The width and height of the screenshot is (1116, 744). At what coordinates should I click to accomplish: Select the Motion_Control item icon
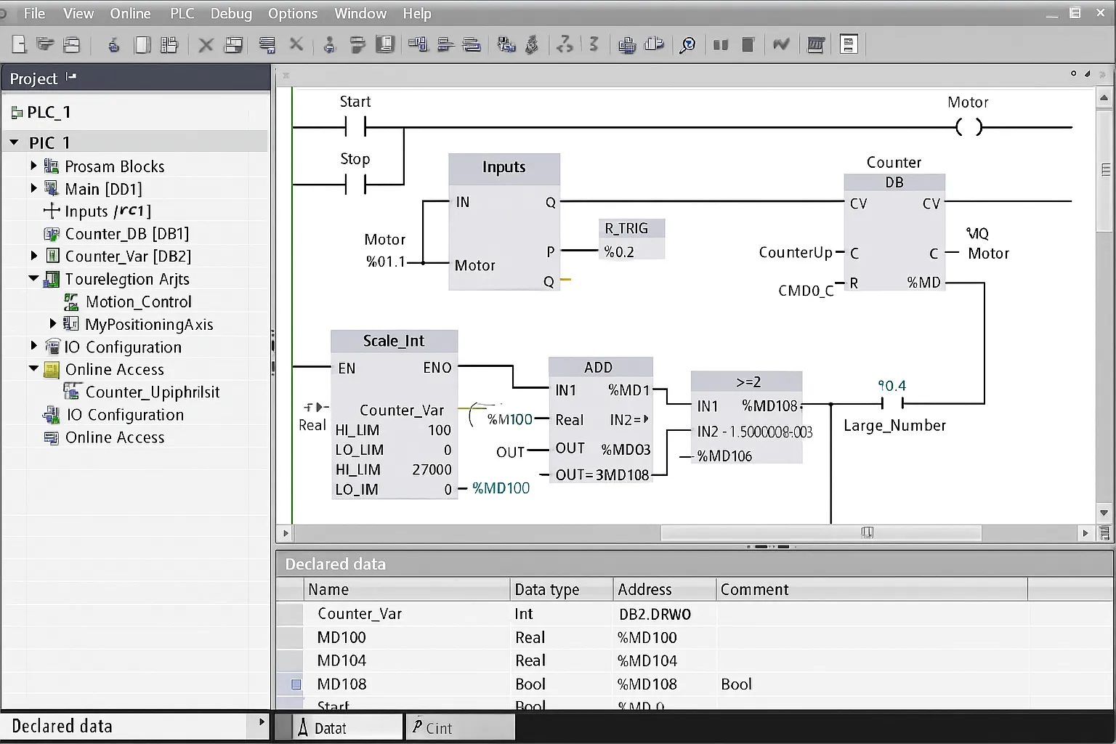click(x=71, y=302)
